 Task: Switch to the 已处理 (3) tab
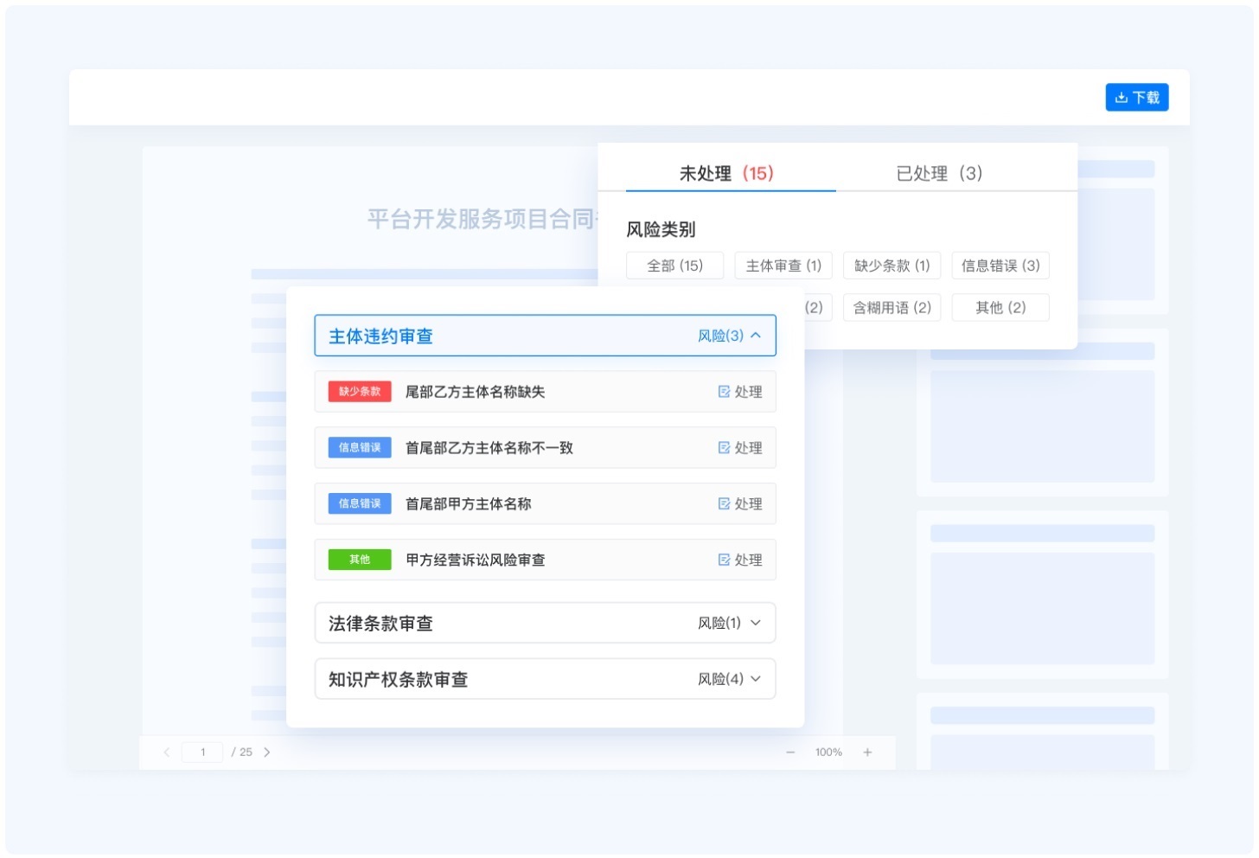(938, 173)
